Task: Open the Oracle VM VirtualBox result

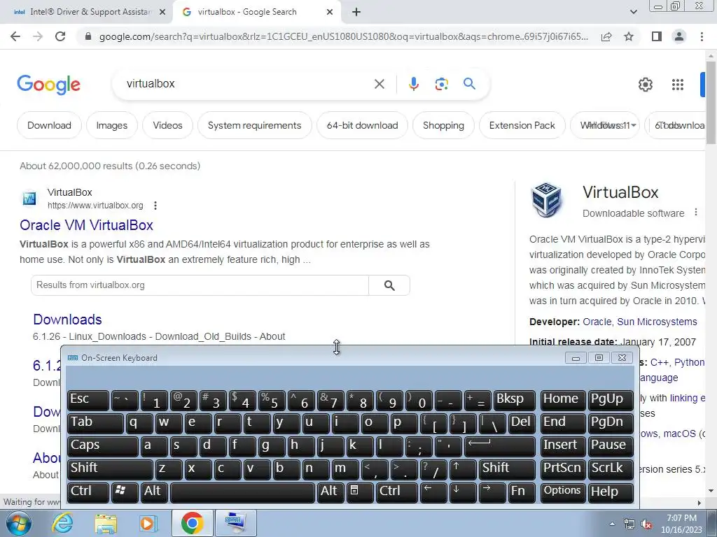Action: coord(86,225)
